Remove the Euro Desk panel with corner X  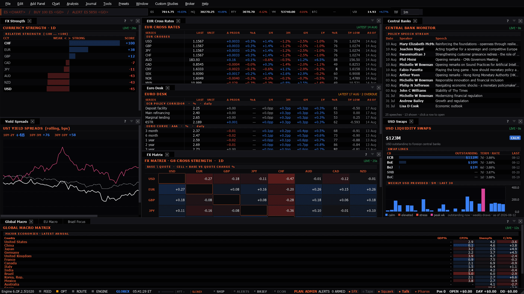pos(379,88)
